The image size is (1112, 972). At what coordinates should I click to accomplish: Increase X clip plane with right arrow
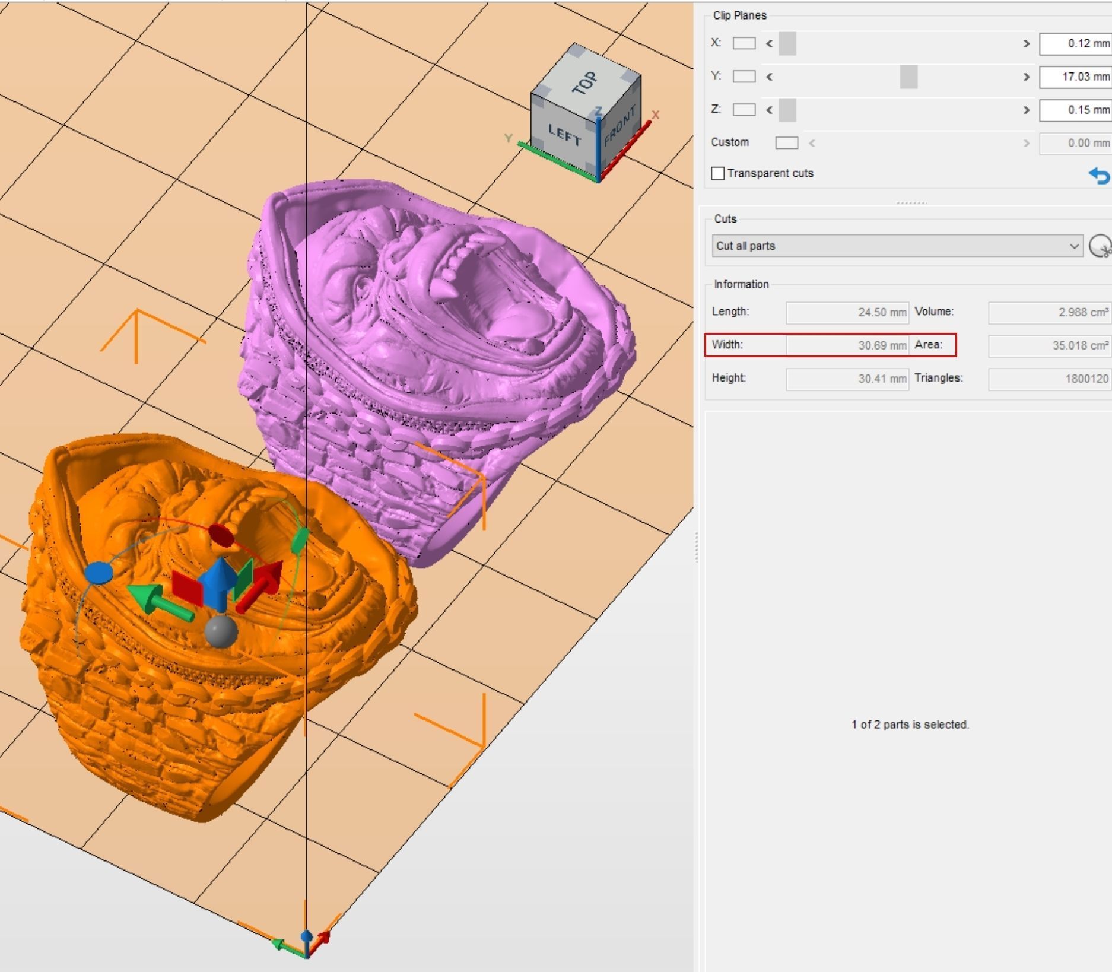[1027, 43]
